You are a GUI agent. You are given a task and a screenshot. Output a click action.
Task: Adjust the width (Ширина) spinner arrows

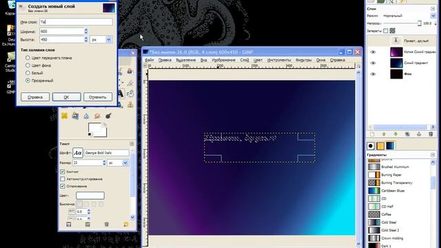click(85, 31)
